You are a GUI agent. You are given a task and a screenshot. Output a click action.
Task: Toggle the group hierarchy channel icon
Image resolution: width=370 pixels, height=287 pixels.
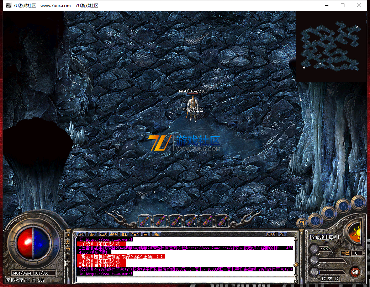tap(68, 242)
